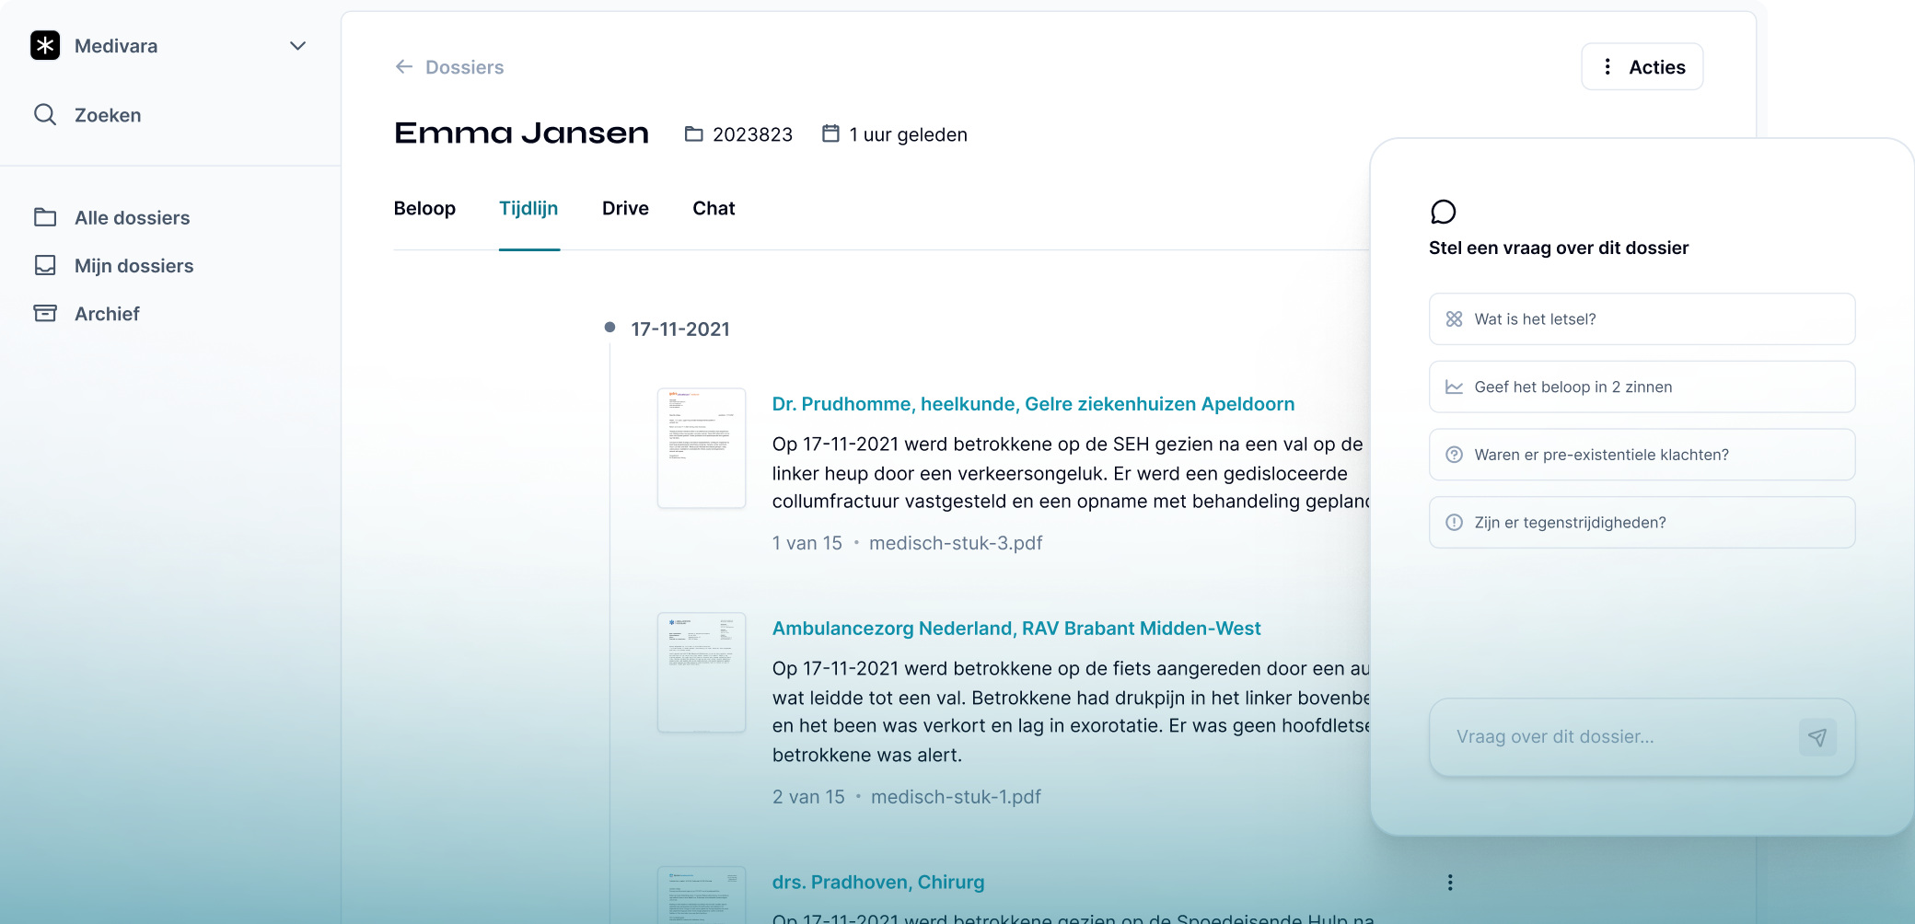Click the folder icon beside dossier 2023823

(x=692, y=133)
